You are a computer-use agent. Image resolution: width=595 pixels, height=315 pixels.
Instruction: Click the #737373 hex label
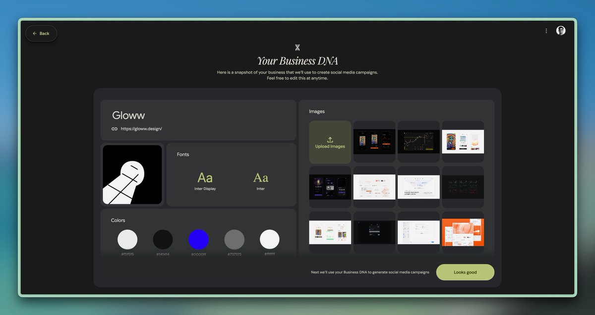coord(235,254)
